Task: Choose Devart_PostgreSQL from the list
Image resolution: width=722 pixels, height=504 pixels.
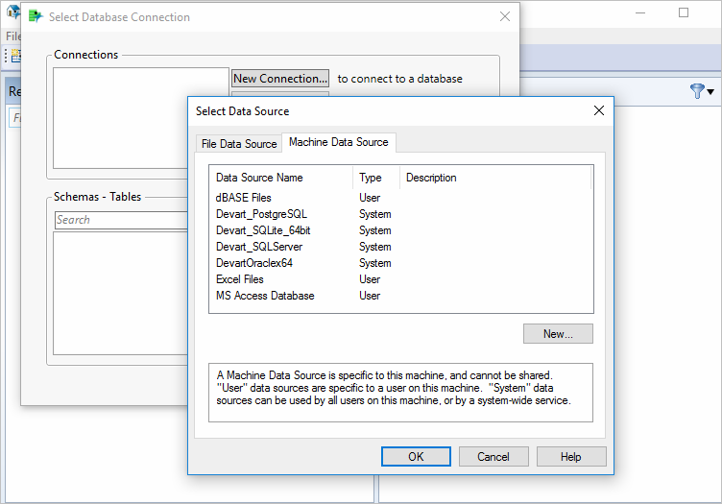Action: [x=261, y=214]
